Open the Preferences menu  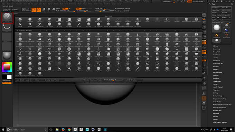(x=73, y=4)
